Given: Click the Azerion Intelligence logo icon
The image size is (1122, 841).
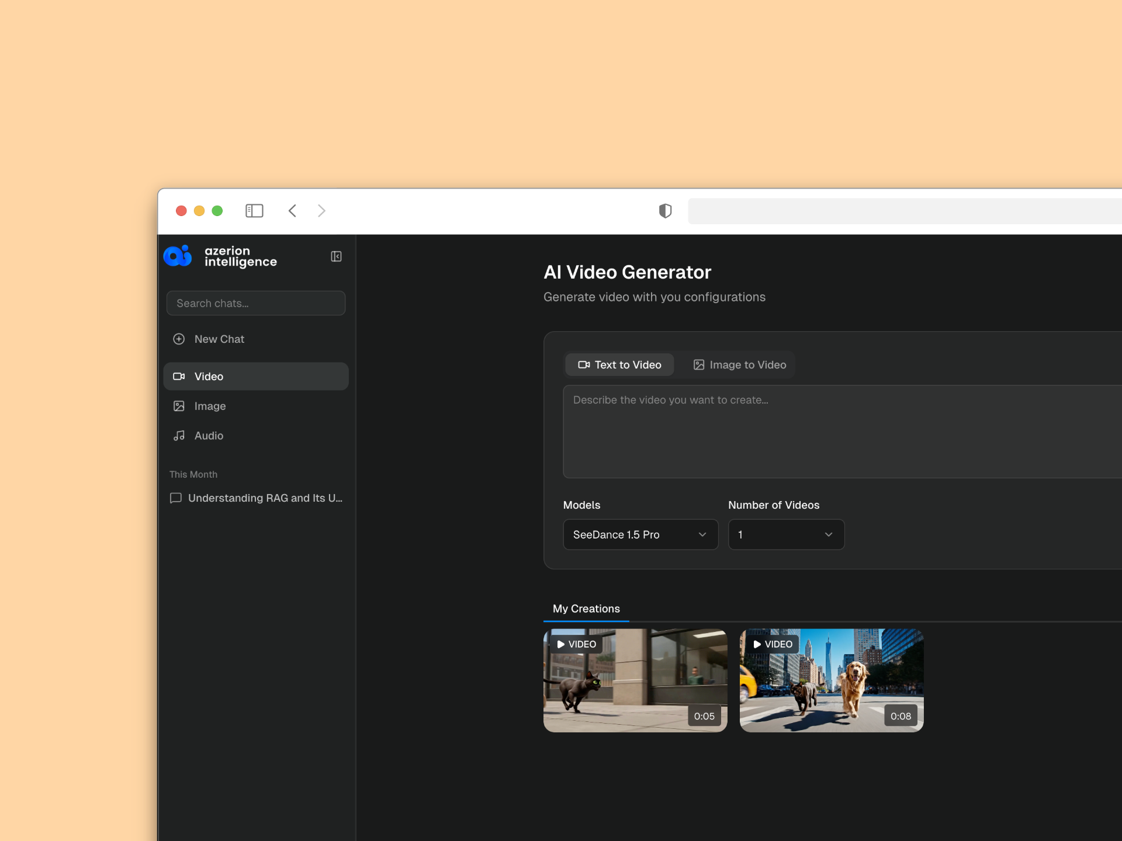Looking at the screenshot, I should pos(178,256).
